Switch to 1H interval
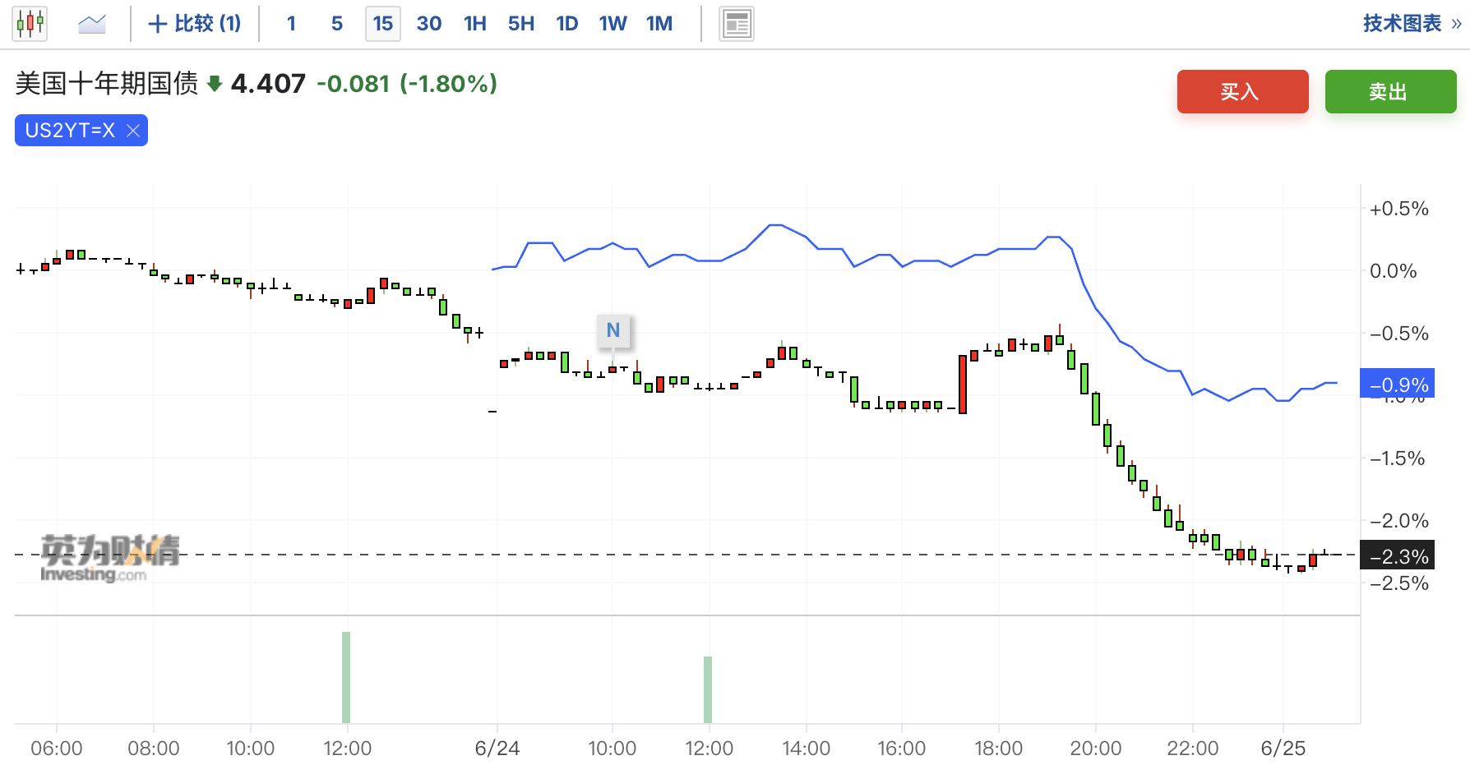This screenshot has width=1470, height=774. coord(475,23)
